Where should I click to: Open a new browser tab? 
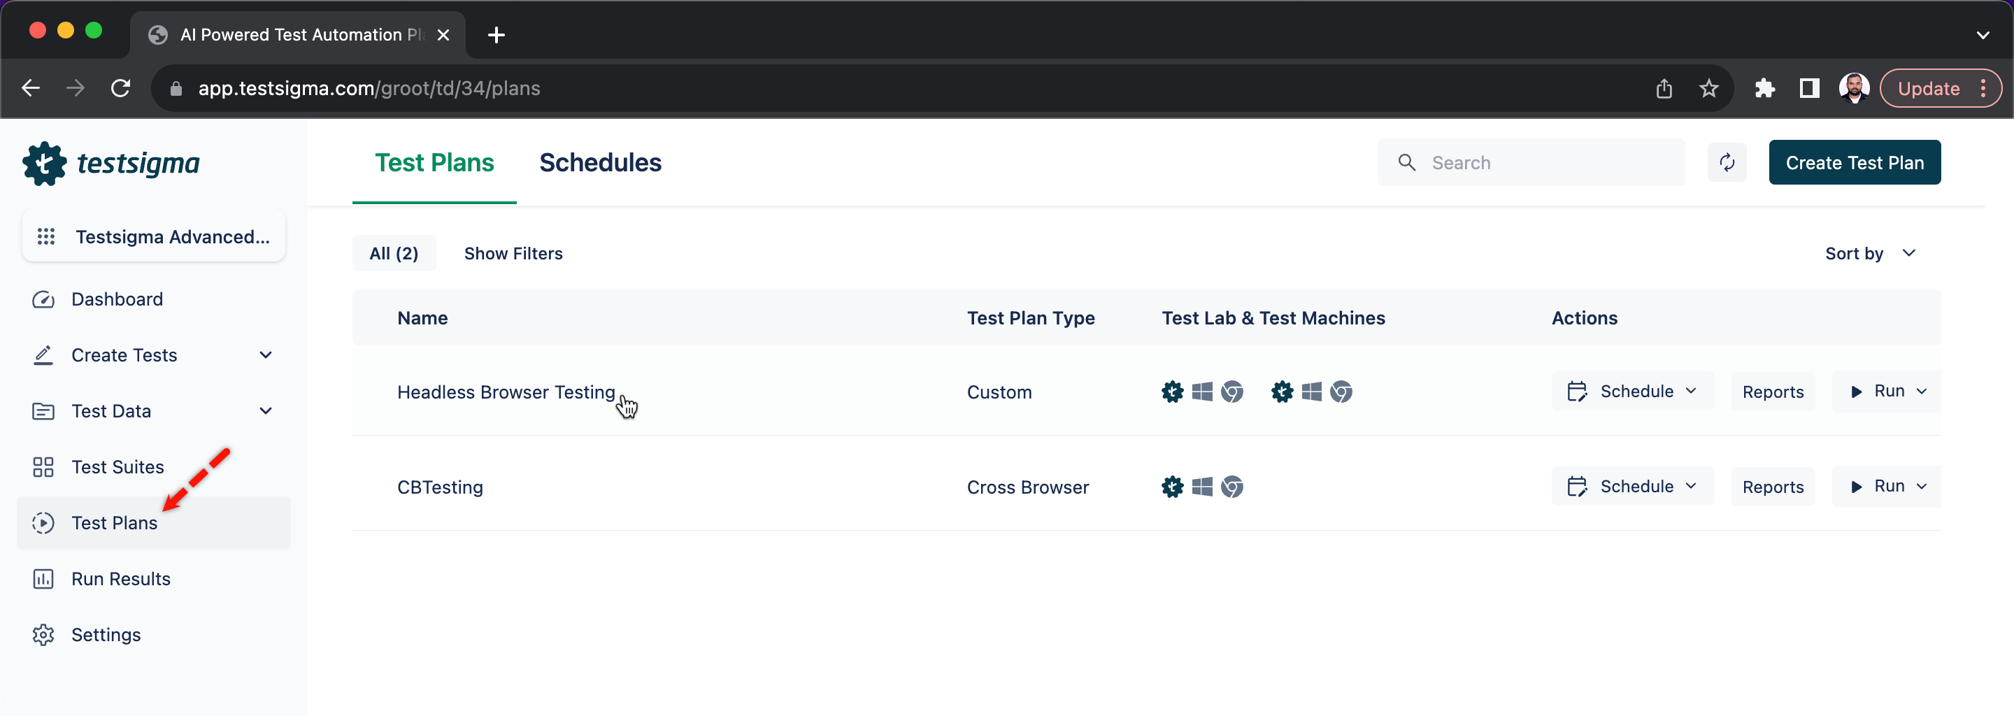(x=496, y=35)
